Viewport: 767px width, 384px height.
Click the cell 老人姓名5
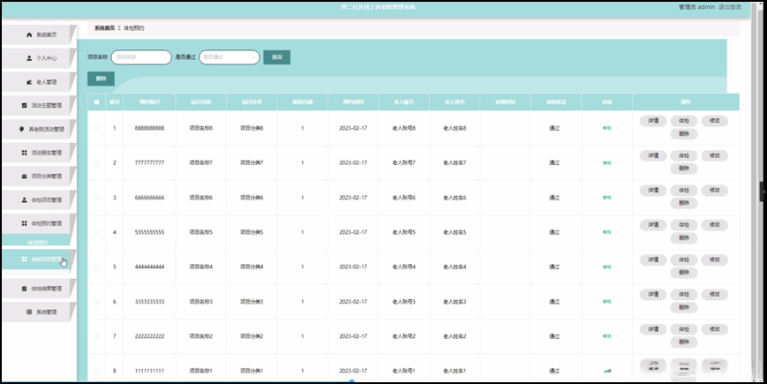[455, 232]
